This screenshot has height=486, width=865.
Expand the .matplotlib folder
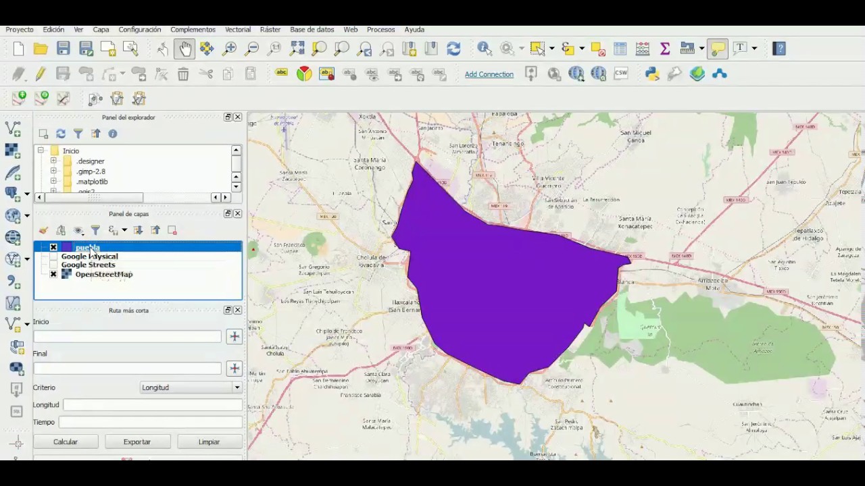(53, 182)
